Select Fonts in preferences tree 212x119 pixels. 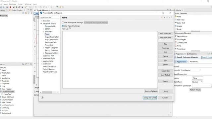(x=47, y=34)
